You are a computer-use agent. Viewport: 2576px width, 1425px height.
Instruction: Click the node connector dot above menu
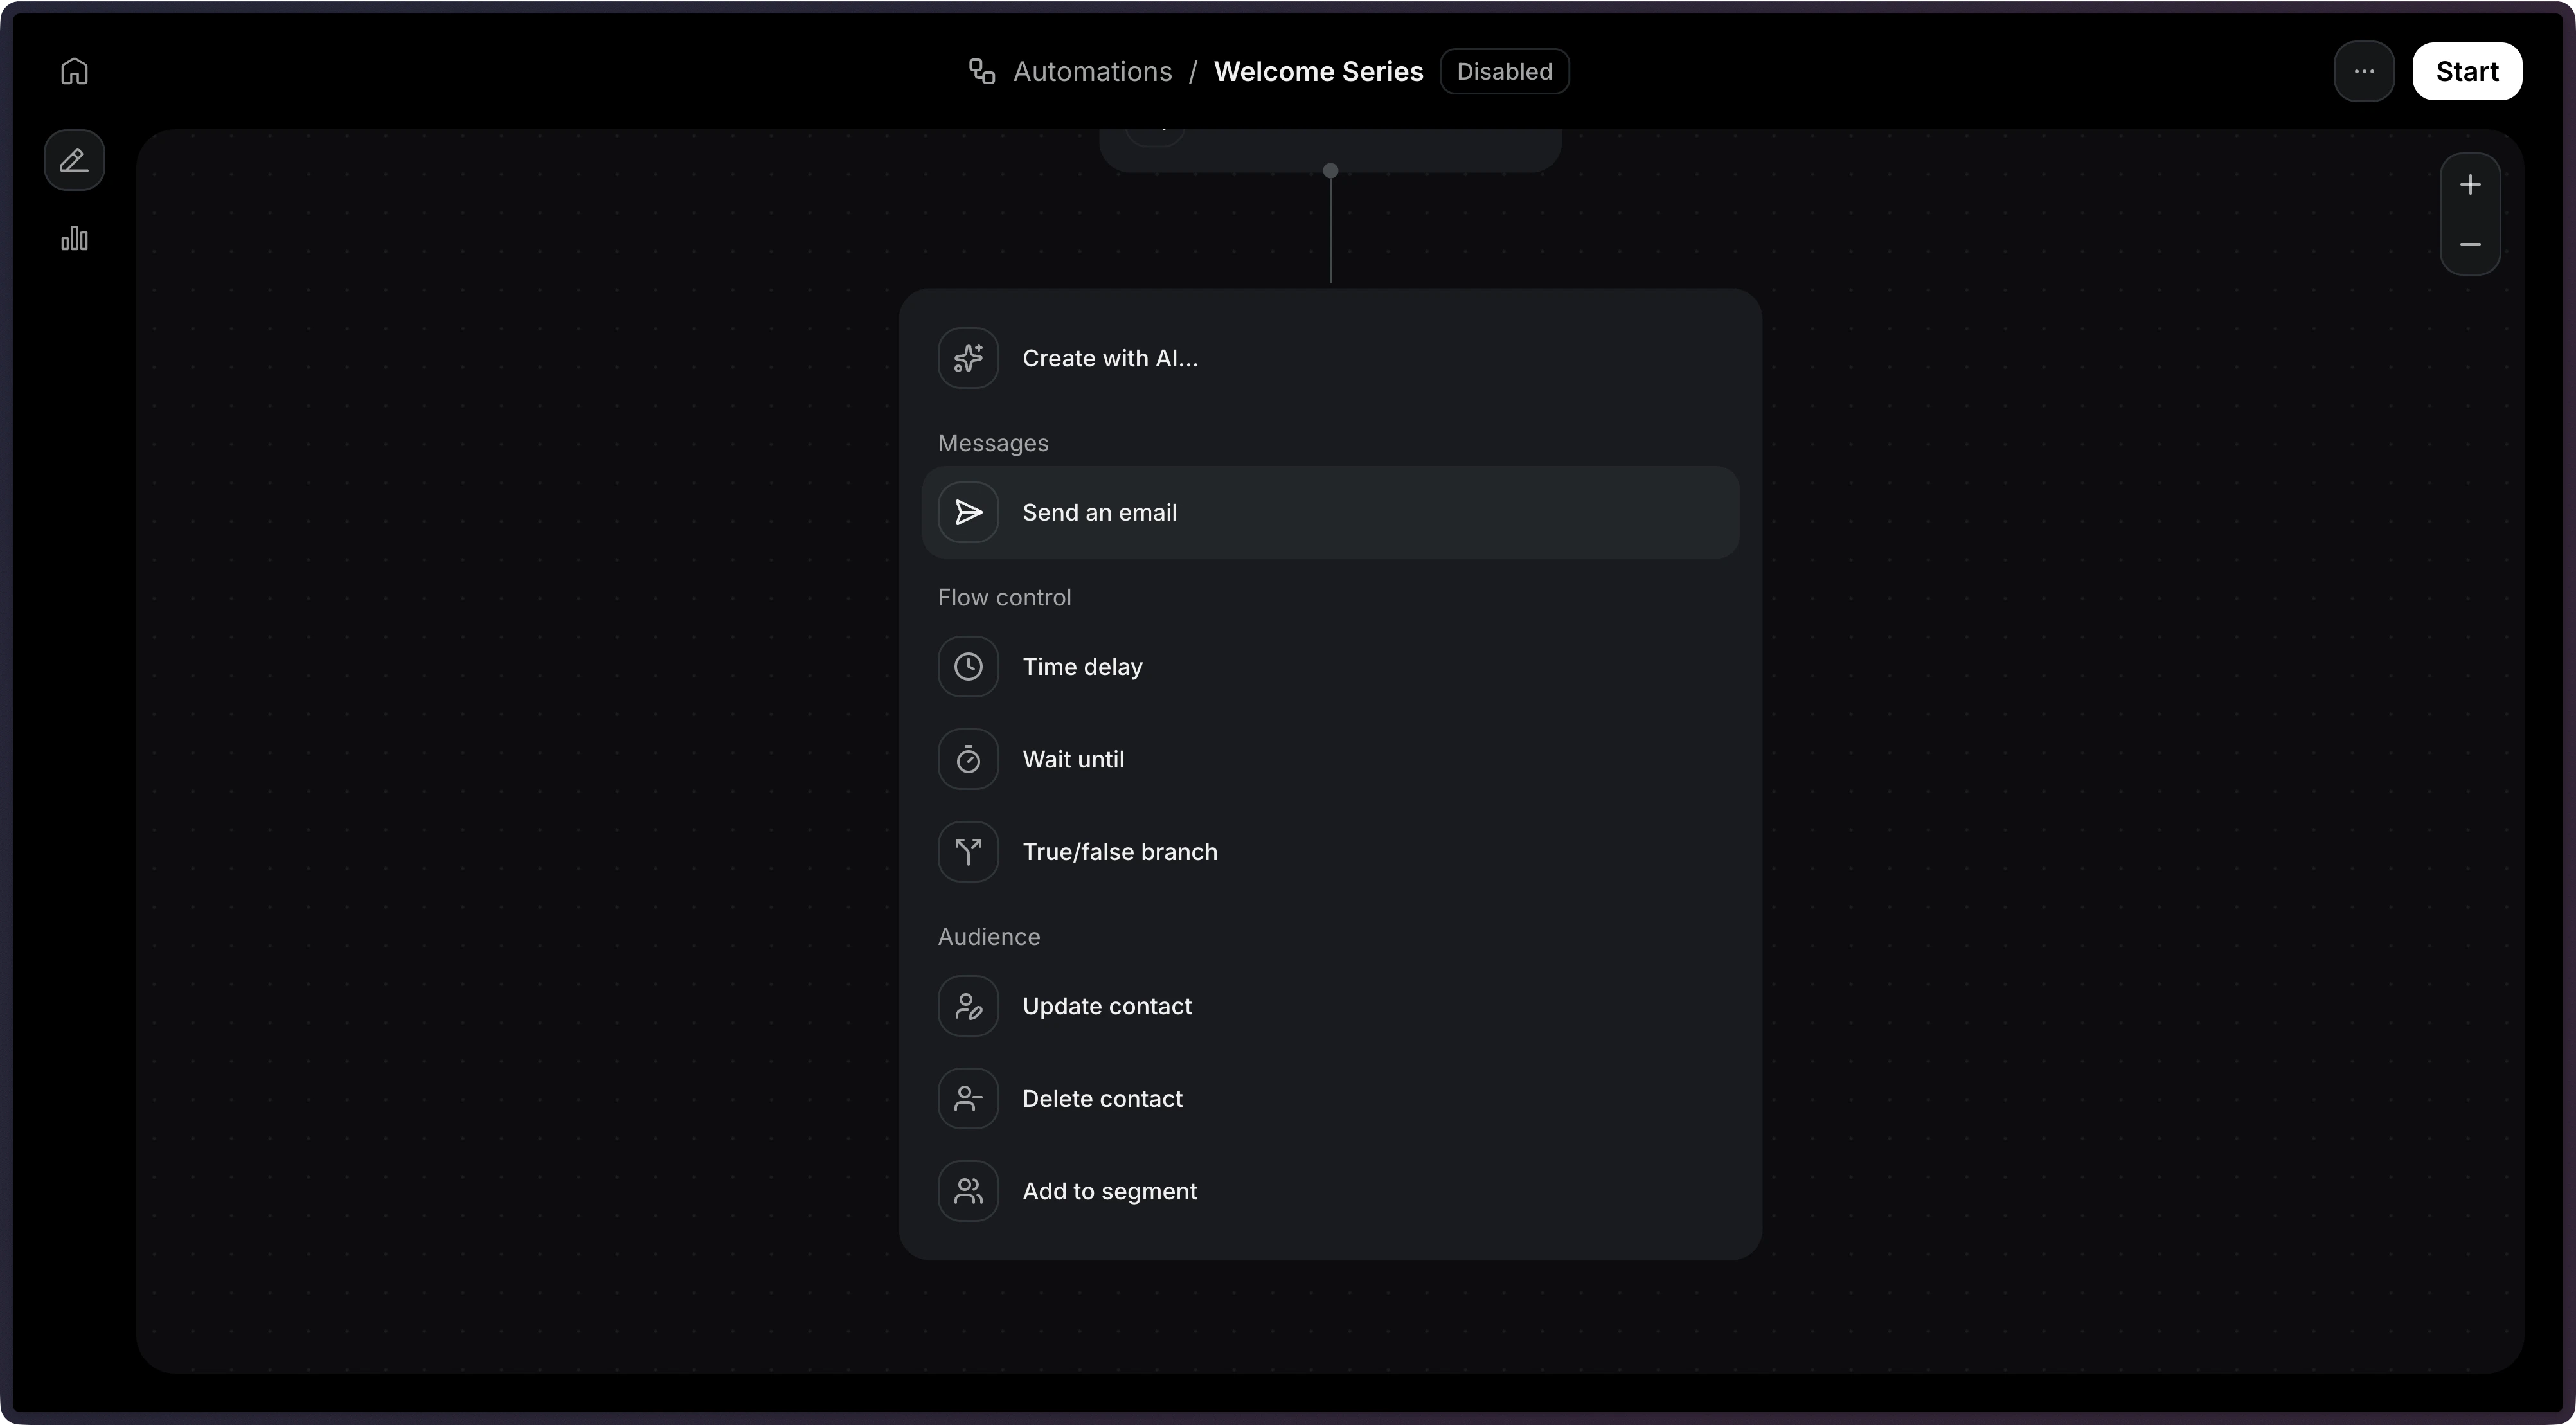coord(1330,171)
